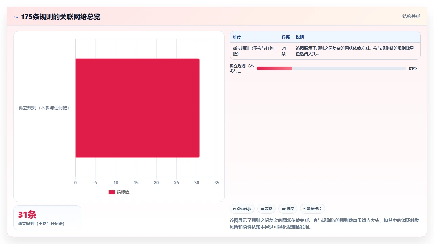Click the 指标值 legend label
434x244 pixels.
point(123,192)
